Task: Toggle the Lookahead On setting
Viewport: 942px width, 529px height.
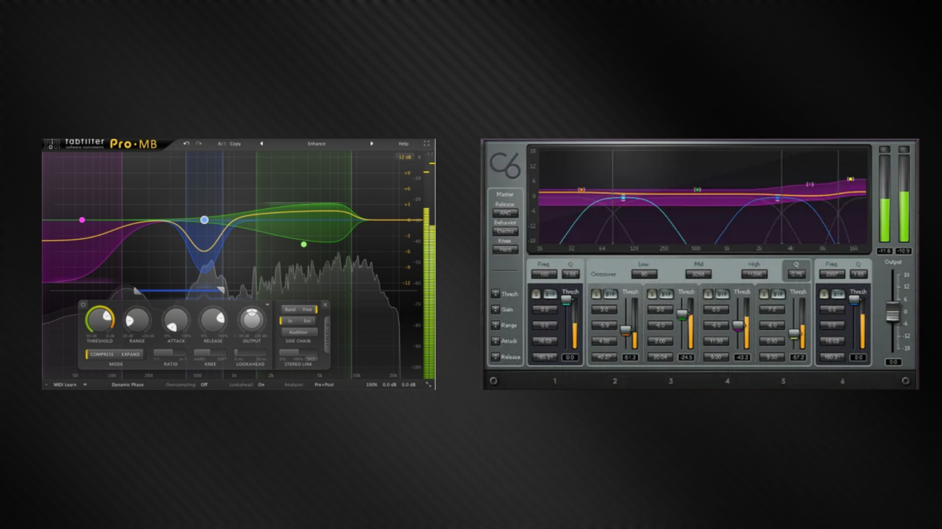Action: click(x=262, y=385)
